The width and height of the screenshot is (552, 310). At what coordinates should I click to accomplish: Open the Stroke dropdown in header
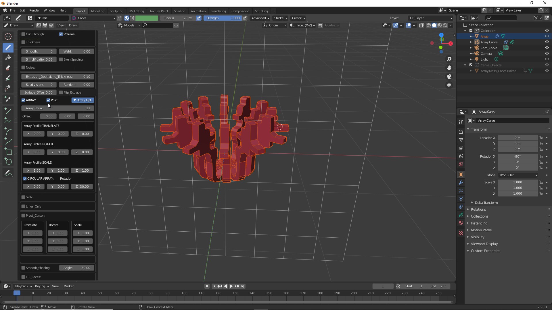tap(281, 18)
